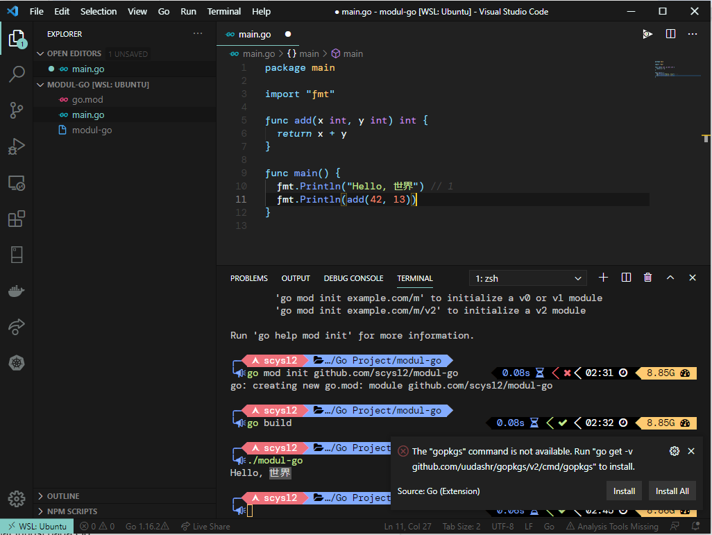
Task: Click the package main breadcrumb
Action: coord(303,53)
